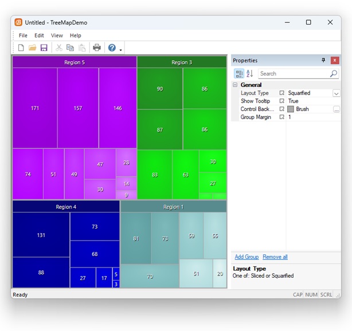Click the purple 146 treemap tile
The width and height of the screenshot is (352, 331).
(118, 108)
